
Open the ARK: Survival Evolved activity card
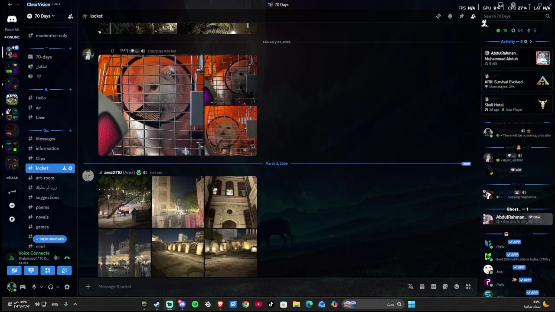point(517,81)
